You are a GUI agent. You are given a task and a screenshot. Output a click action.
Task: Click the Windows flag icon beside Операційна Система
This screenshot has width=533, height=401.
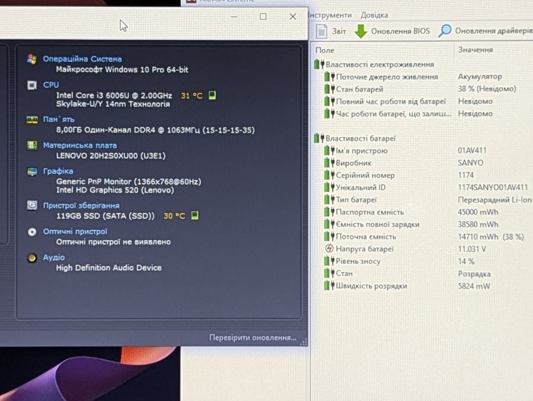(x=32, y=59)
